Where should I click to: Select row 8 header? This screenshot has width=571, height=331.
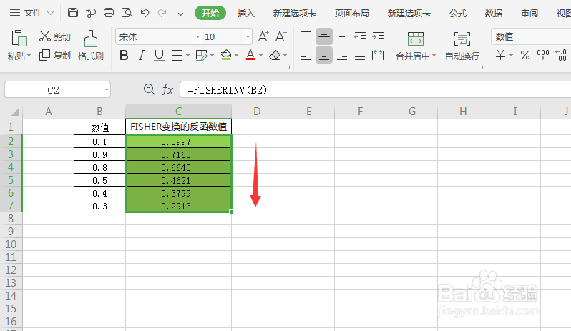click(x=11, y=219)
